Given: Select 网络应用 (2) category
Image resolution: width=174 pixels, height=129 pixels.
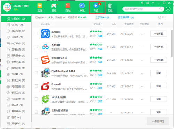Looking at the screenshot, I should pos(16,86).
